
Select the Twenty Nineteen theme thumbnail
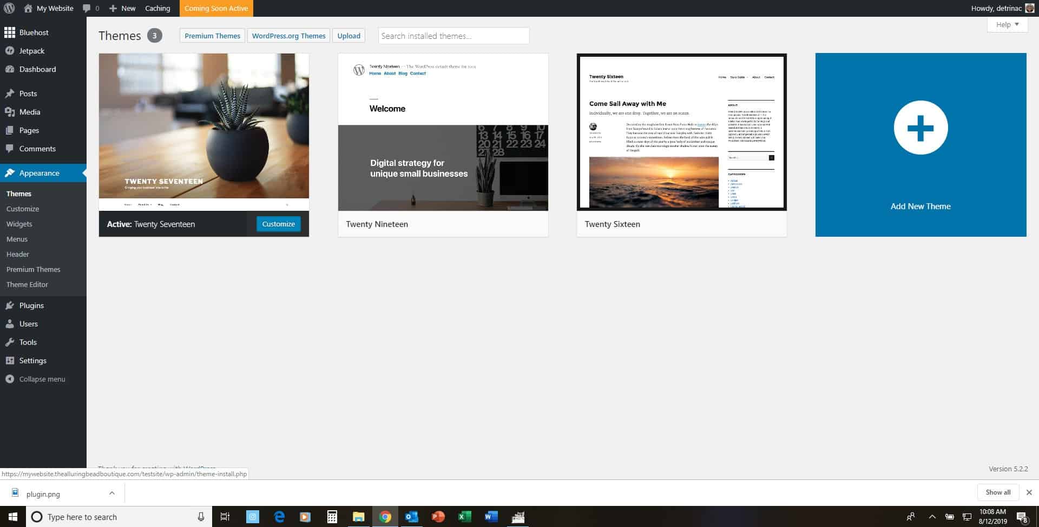pos(443,132)
